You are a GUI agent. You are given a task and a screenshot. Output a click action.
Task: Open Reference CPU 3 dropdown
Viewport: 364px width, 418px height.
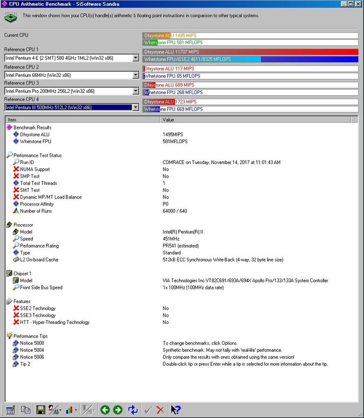coord(136,91)
